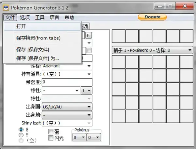Viewport: 196px width, 149px height.
Task: Open the second Pokérus dropdown
Action: 94,137
